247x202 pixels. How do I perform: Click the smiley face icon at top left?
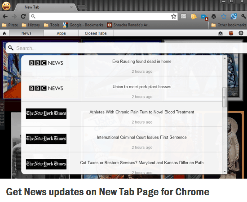6,6
